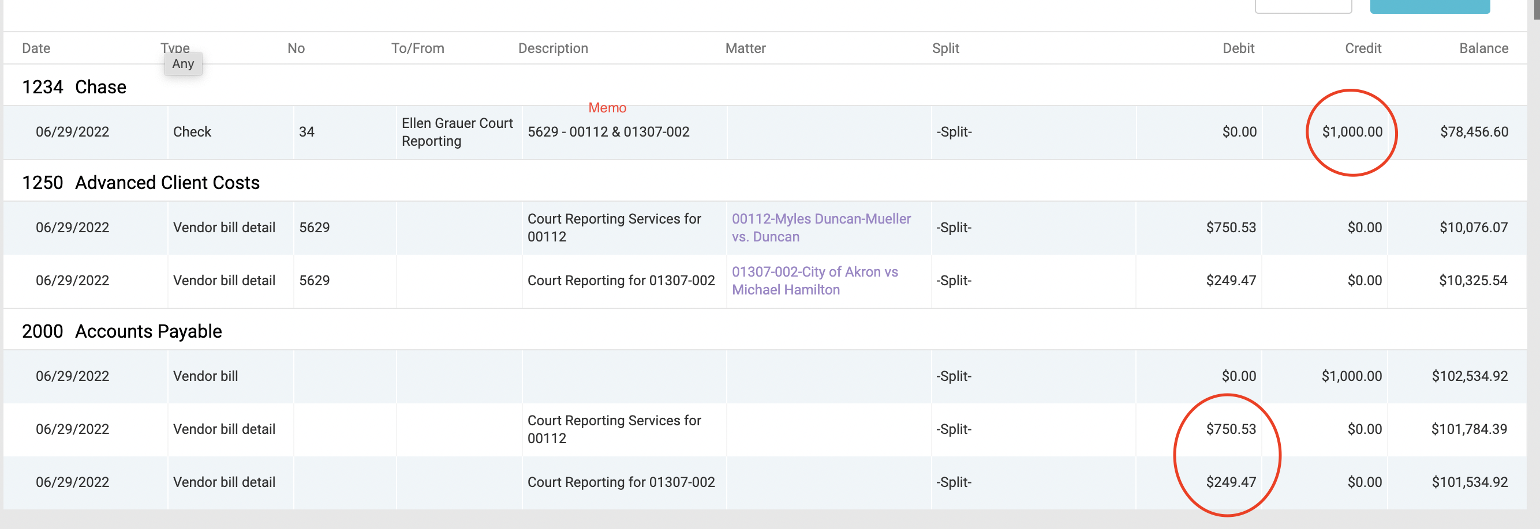Select the 1234 Chase account heading
Screen dimensions: 1540x529
[x=74, y=87]
